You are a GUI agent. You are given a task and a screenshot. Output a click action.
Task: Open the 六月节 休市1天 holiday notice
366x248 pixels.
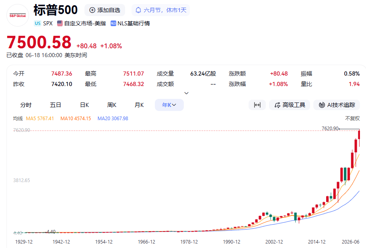tap(160, 10)
